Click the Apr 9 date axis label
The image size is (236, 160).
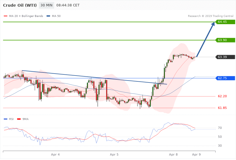tap(196, 154)
